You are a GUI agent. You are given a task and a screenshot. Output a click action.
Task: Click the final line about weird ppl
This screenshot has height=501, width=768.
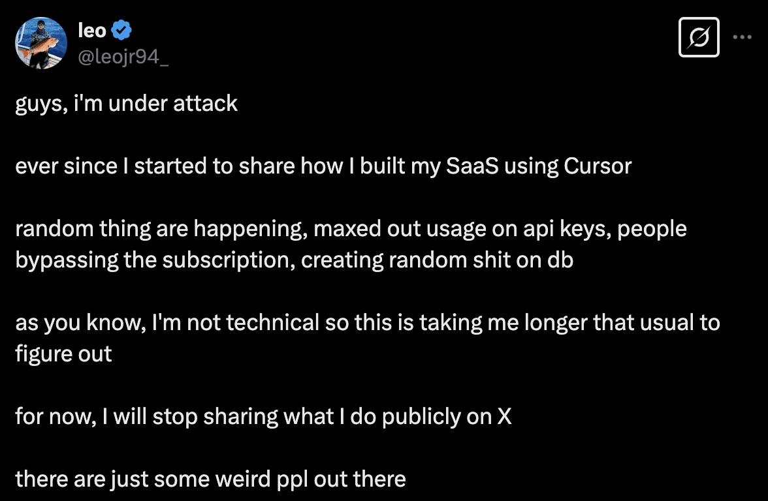click(210, 479)
